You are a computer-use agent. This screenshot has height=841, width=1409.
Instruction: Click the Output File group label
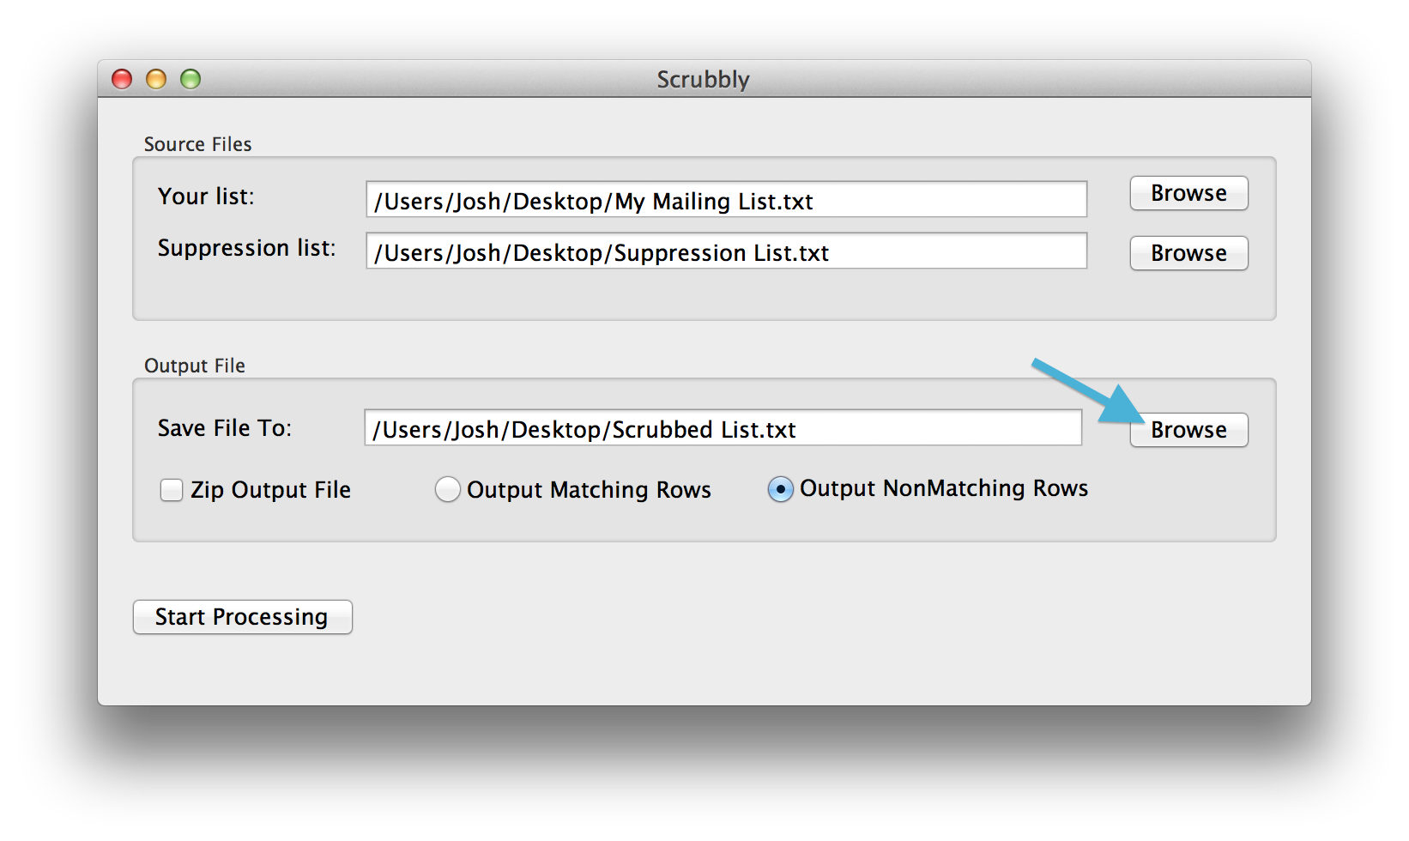(x=195, y=366)
